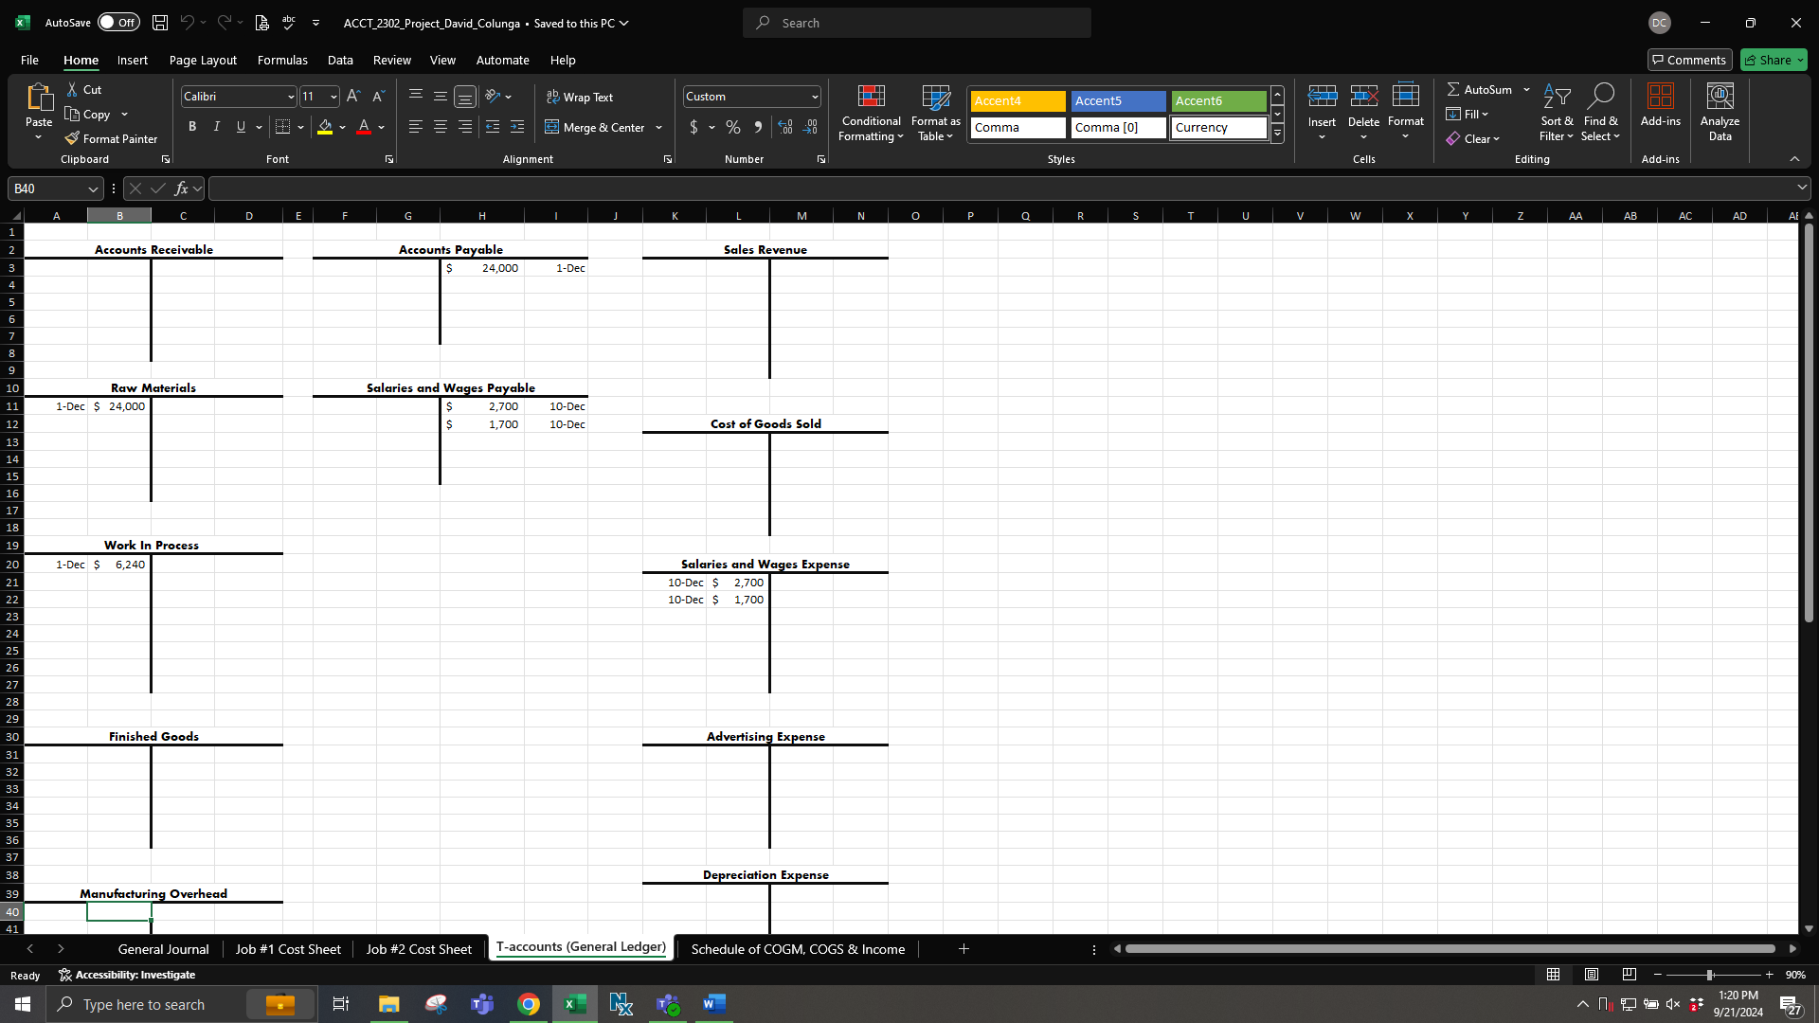Click the zoom slider in status bar
1819x1023 pixels.
1710,975
